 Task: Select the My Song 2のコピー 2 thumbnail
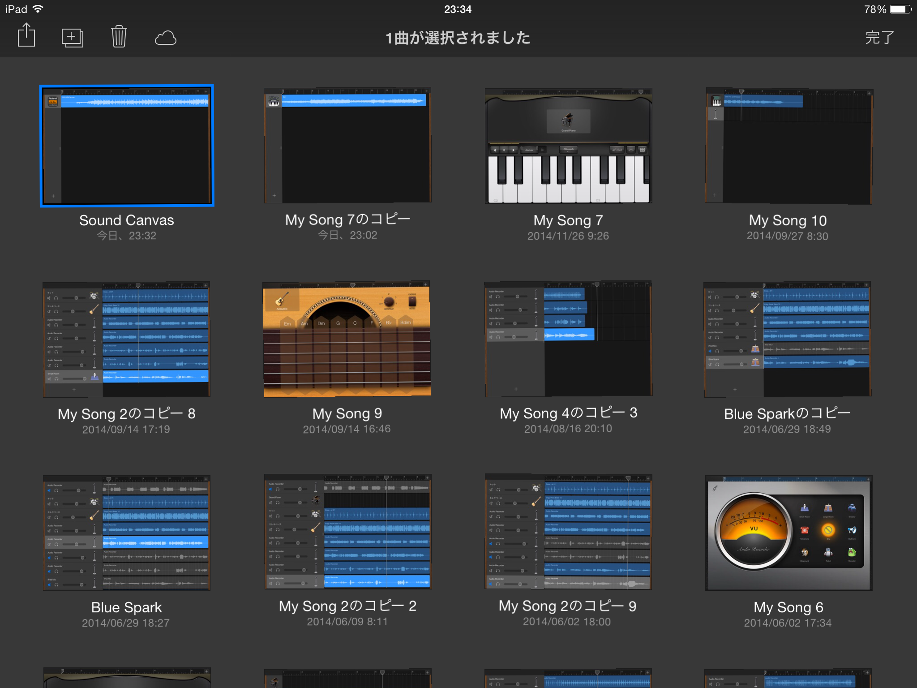[348, 532]
